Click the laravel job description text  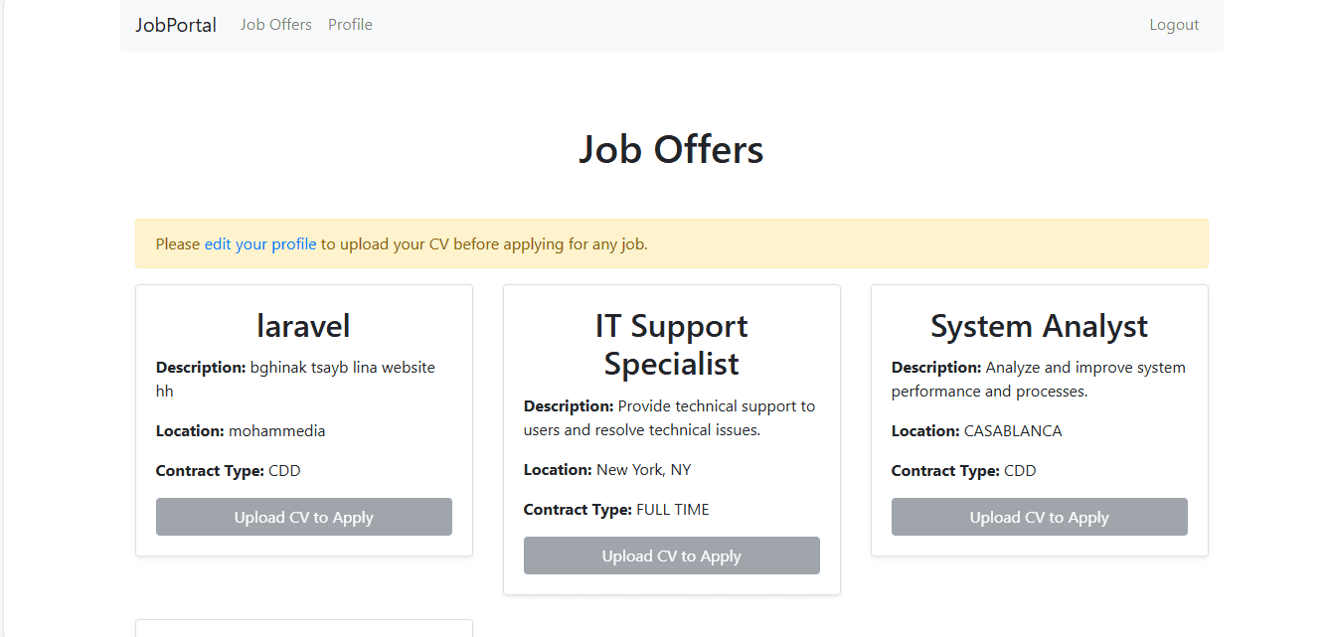(x=294, y=379)
